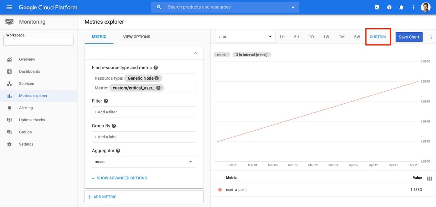The image size is (436, 207).
Task: Select the Custom time range
Action: tap(378, 37)
